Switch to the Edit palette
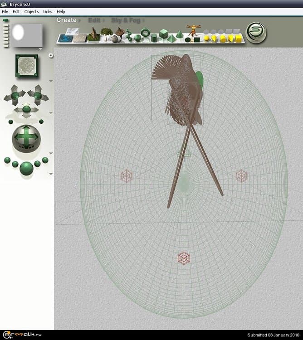303x340 pixels. pos(94,20)
